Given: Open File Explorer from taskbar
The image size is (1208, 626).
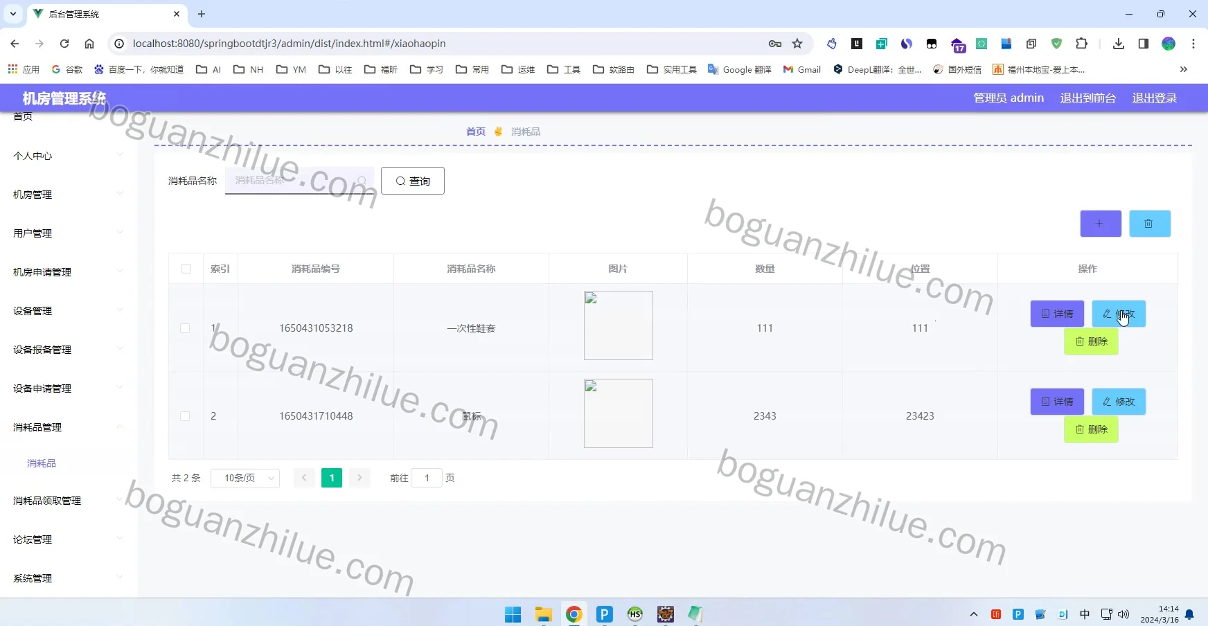Looking at the screenshot, I should [x=543, y=614].
